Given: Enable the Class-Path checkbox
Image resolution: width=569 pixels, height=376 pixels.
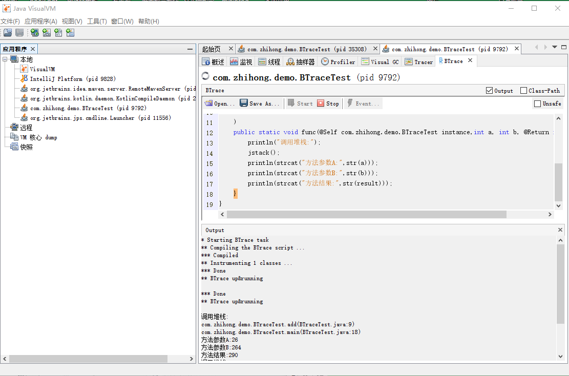Looking at the screenshot, I should (x=523, y=90).
